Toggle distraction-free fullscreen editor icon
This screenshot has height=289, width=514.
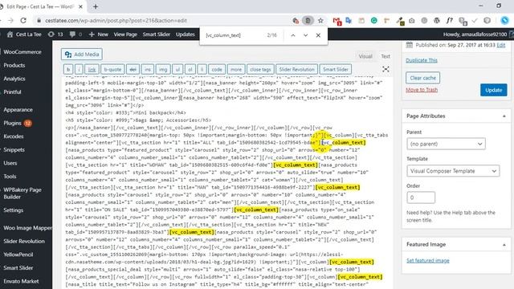click(x=385, y=69)
